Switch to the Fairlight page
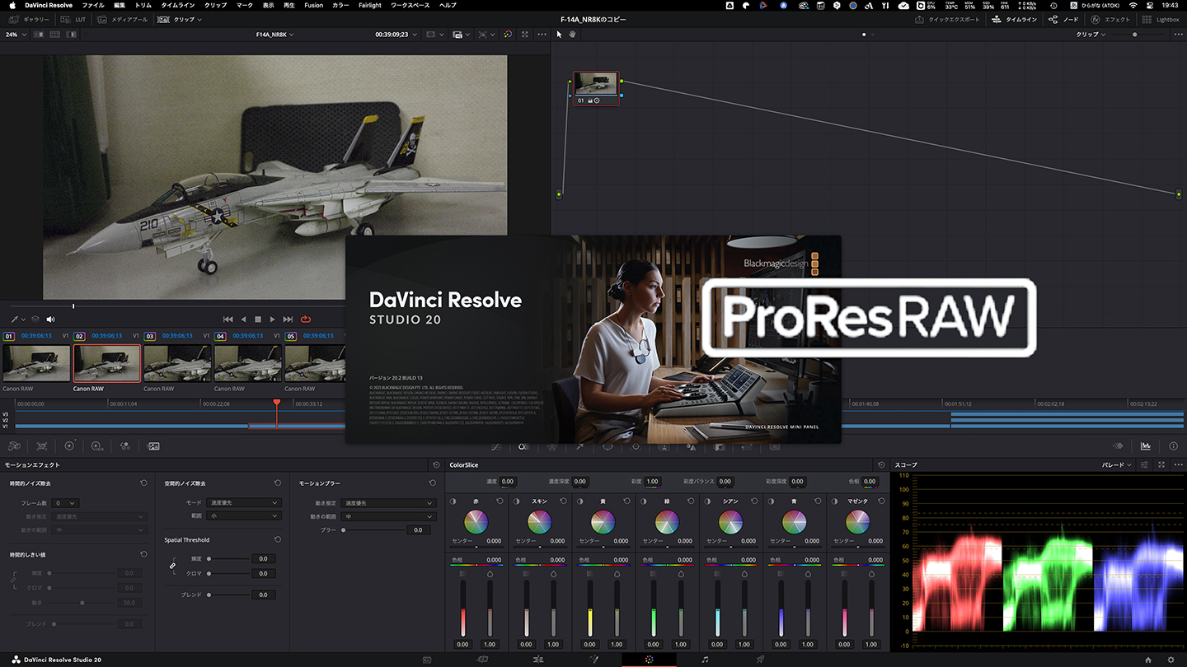 (x=706, y=660)
